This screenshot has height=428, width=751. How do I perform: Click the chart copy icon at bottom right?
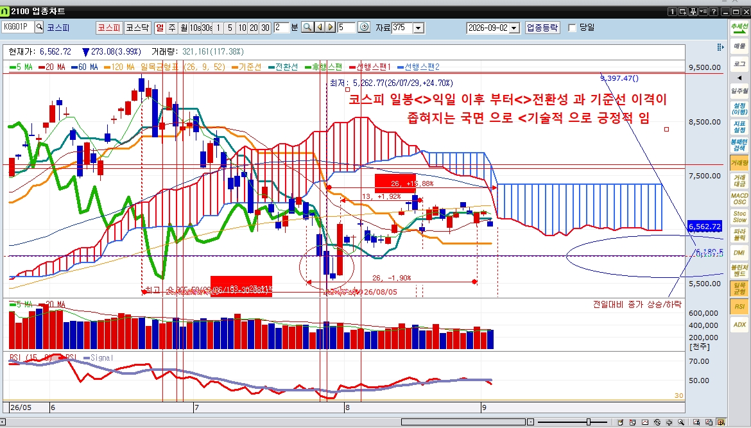[x=708, y=422]
